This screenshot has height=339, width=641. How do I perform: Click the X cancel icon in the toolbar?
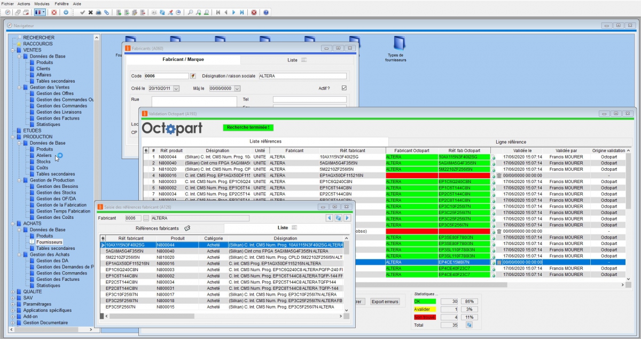coord(90,12)
